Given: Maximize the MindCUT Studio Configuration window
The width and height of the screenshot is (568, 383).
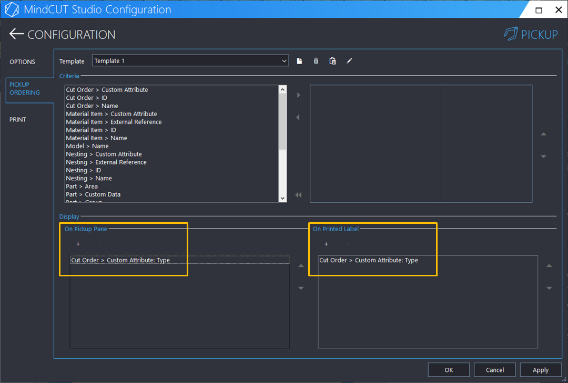Looking at the screenshot, I should coord(539,10).
